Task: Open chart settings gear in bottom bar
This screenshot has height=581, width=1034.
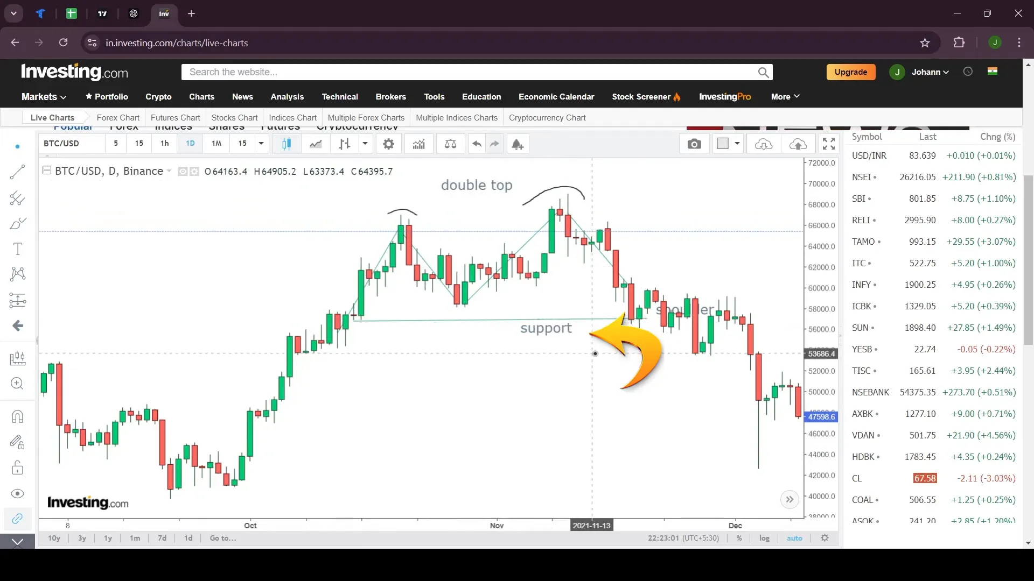Action: [x=825, y=538]
